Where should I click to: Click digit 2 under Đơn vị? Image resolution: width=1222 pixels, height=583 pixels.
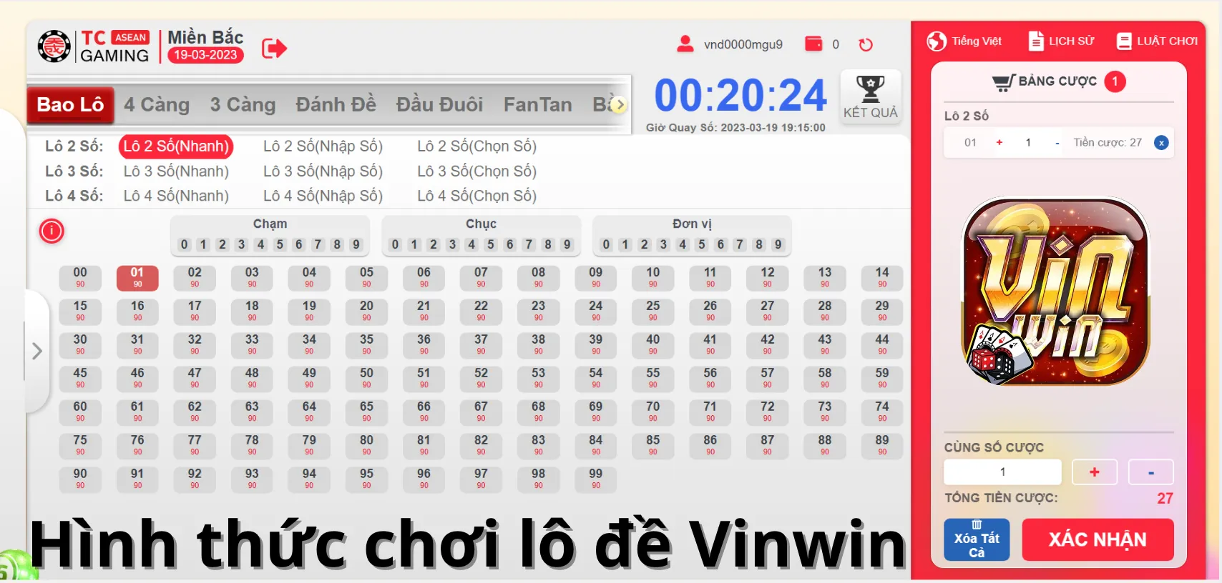point(644,244)
